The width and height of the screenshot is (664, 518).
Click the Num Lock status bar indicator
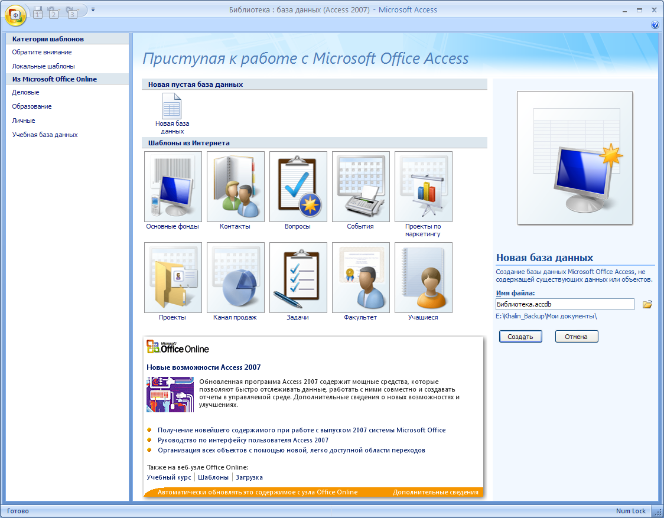[631, 511]
